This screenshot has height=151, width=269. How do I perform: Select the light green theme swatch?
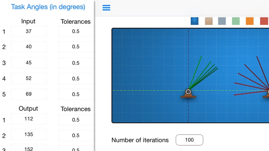pyautogui.click(x=236, y=21)
